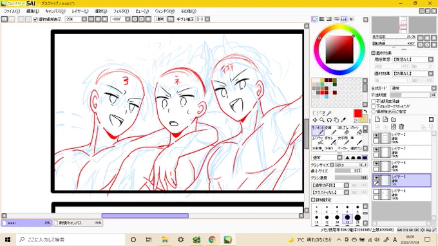The height and width of the screenshot is (246, 438).
Task: Select the magic wand tool
Action: coord(329,113)
